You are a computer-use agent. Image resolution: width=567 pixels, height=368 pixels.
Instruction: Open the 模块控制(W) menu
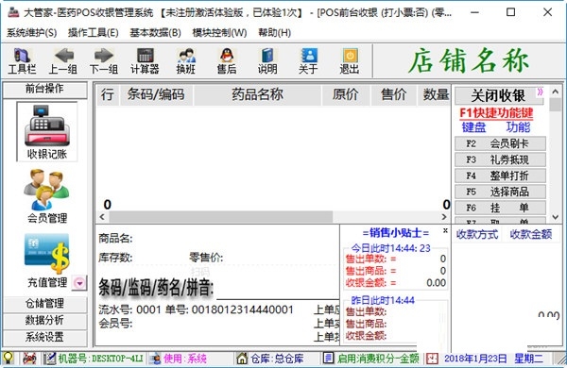pos(219,33)
